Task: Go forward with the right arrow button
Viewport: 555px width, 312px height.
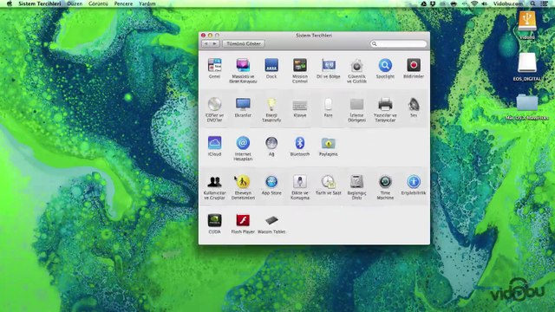Action: [214, 43]
